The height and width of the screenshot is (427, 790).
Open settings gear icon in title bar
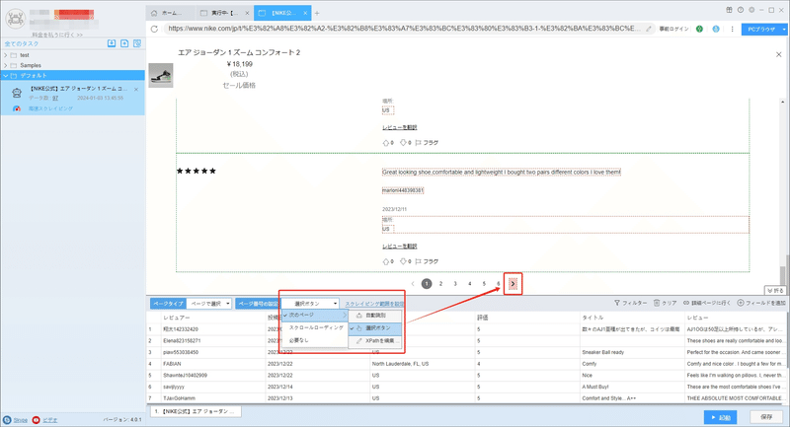click(x=751, y=10)
